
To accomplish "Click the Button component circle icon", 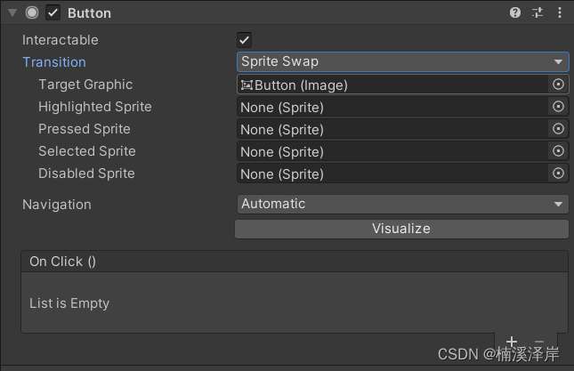I will [32, 12].
